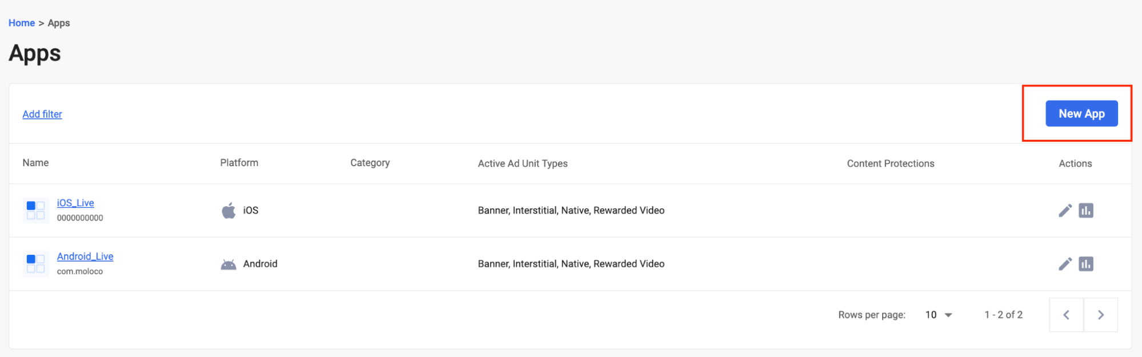Viewport: 1142px width, 357px height.
Task: Click the Android_Live app thumbnail icon
Action: pyautogui.click(x=35, y=264)
